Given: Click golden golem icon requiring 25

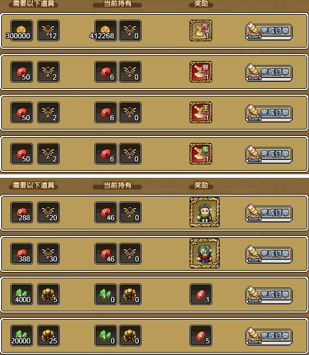Looking at the screenshot, I should pos(48,335).
